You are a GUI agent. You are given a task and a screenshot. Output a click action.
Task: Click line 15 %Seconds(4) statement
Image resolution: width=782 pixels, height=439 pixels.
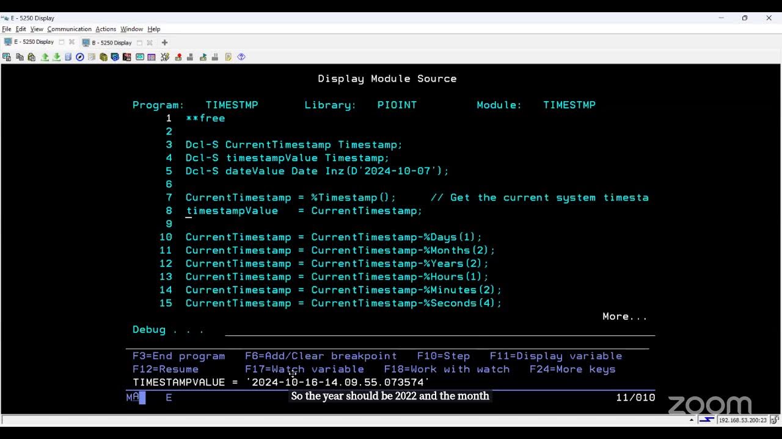click(x=343, y=304)
